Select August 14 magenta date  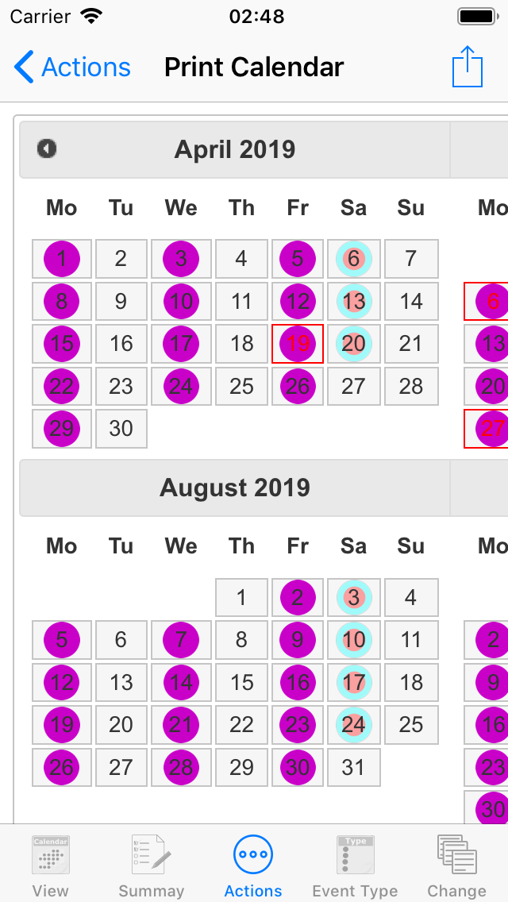pos(181,682)
